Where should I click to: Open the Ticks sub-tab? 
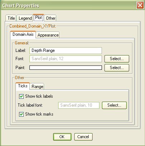point(23,86)
